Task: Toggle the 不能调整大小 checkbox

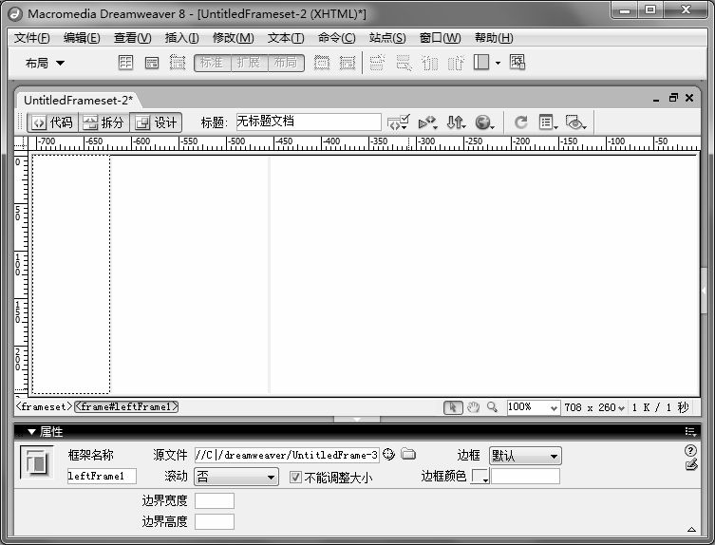Action: click(295, 478)
